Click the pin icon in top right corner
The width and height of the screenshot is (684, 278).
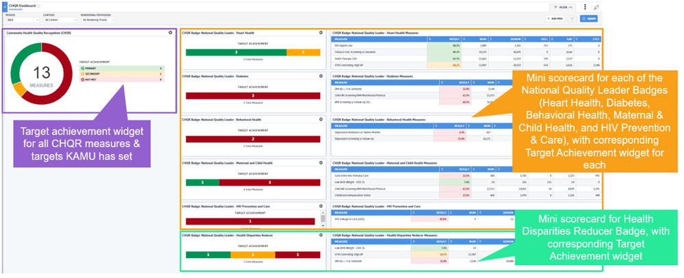[596, 6]
